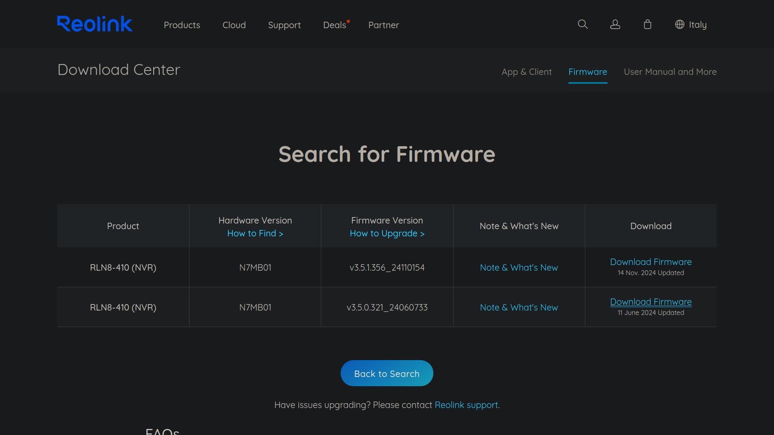Viewport: 774px width, 435px height.
Task: Open the How to Upgrade guide
Action: point(387,233)
